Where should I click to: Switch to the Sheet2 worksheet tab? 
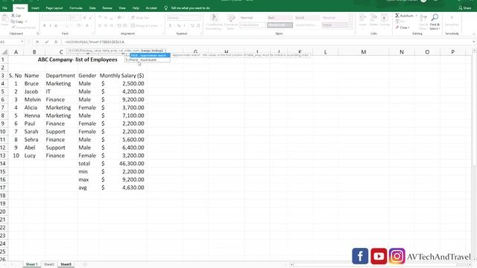coord(49,264)
